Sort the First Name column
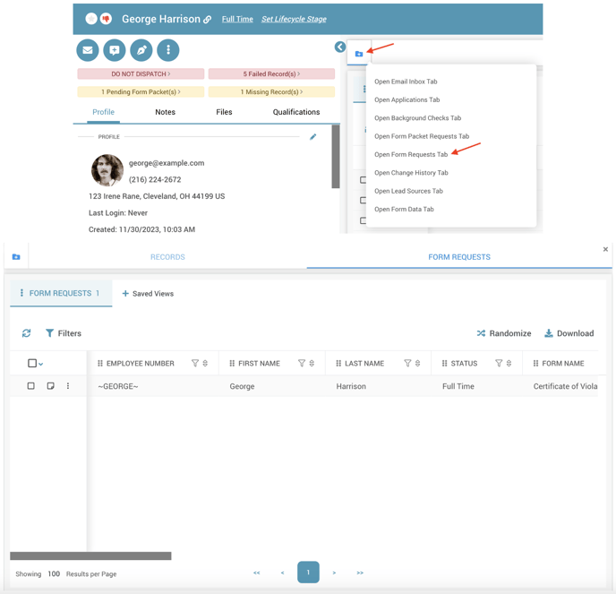 312,363
